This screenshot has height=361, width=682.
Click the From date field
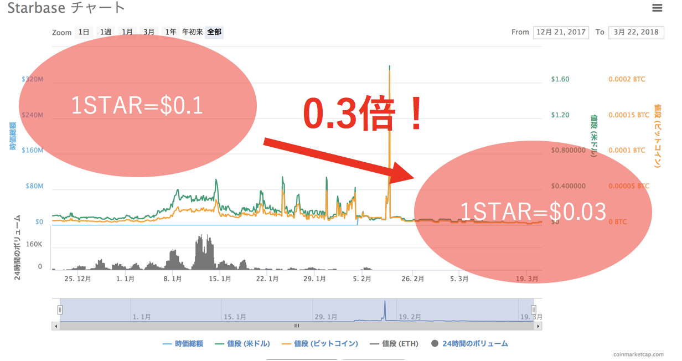(561, 32)
